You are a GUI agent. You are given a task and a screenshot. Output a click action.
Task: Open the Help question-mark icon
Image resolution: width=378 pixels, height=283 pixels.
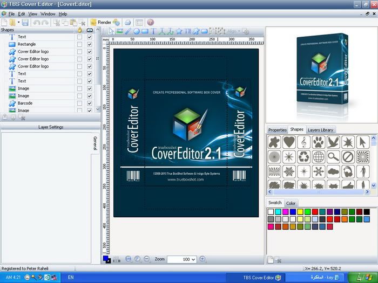(x=151, y=23)
